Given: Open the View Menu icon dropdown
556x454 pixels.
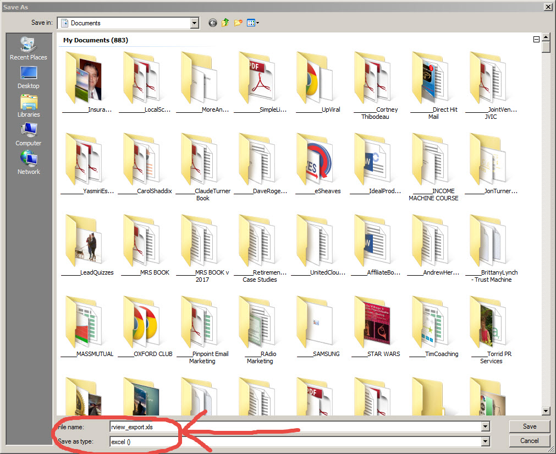Looking at the screenshot, I should (253, 23).
